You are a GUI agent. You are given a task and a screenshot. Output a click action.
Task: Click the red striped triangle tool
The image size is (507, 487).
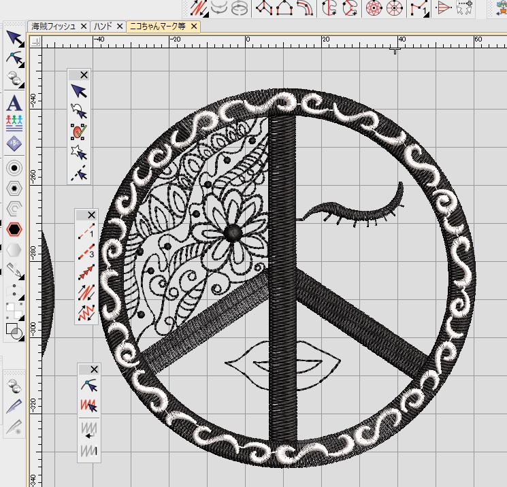(443, 8)
